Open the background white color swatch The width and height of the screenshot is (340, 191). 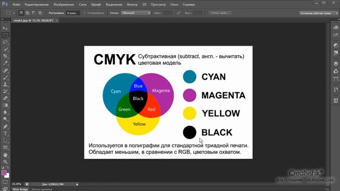7,176
